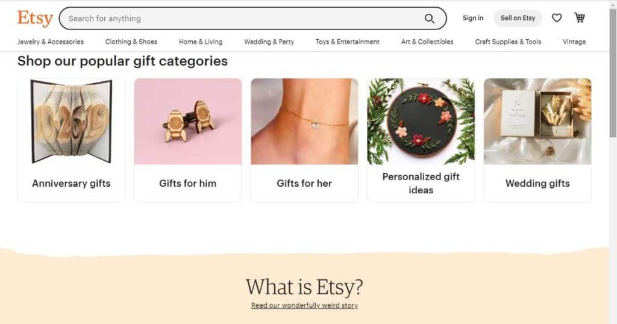The image size is (617, 324).
Task: Click Sell on Etsy button
Action: 518,18
